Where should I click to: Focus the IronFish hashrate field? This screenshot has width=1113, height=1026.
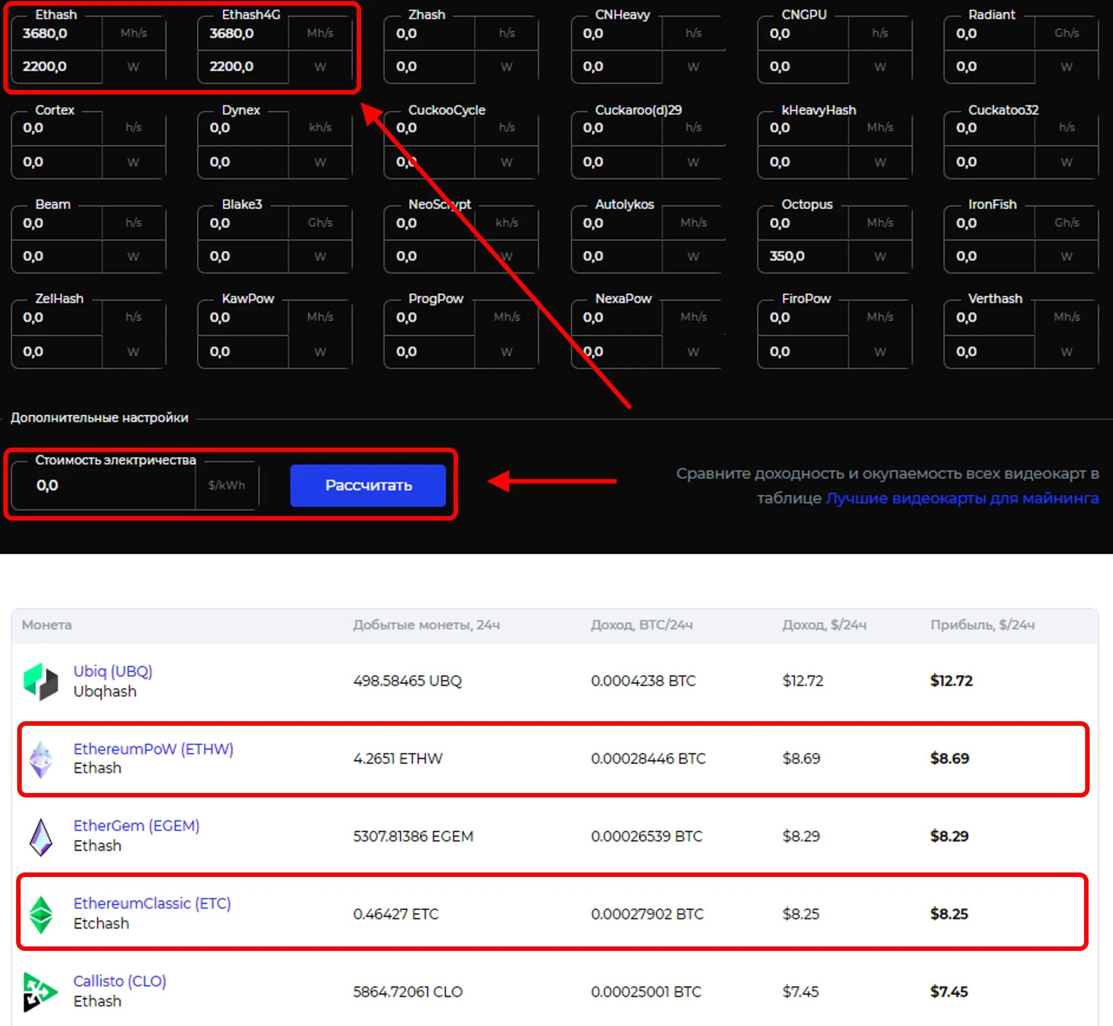[990, 223]
